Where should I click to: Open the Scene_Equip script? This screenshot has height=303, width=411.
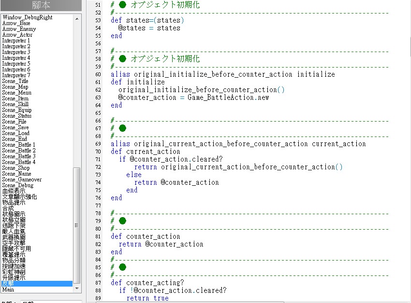pos(17,110)
